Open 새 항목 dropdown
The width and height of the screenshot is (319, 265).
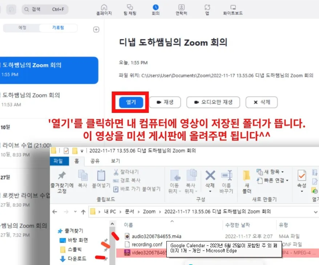pos(270,172)
